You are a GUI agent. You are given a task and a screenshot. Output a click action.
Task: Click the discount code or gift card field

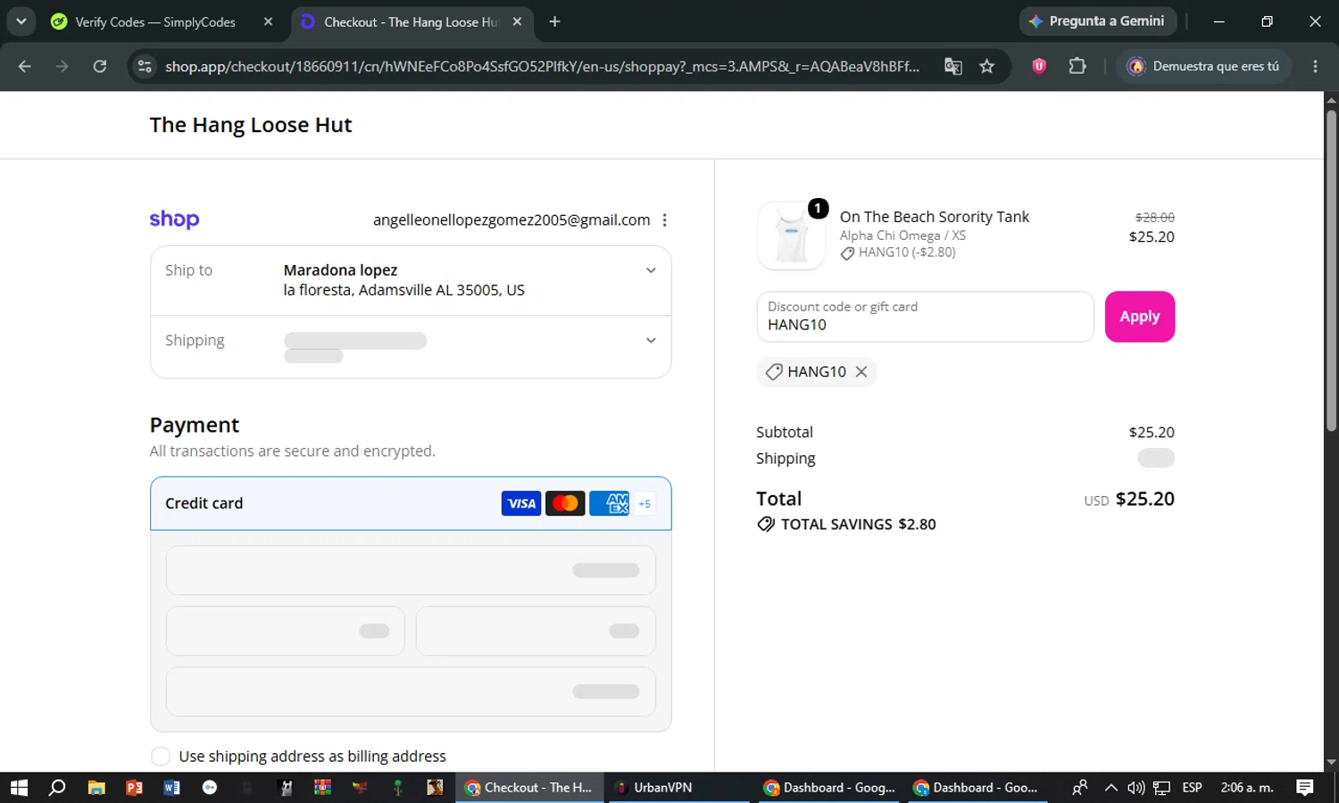coord(925,317)
